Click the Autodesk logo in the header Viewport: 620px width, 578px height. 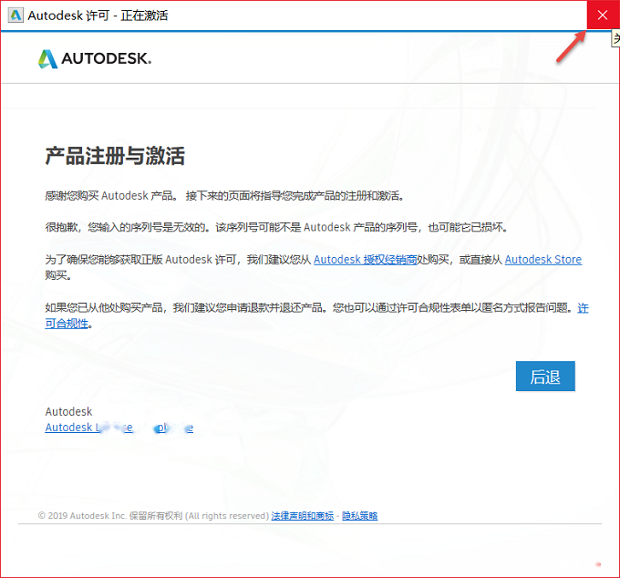[x=95, y=58]
